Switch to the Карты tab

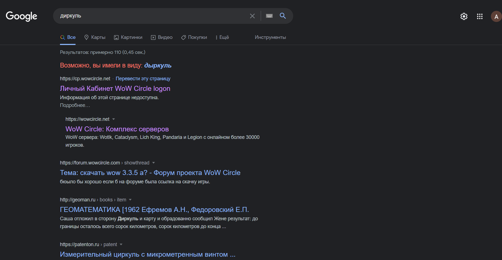click(x=95, y=37)
